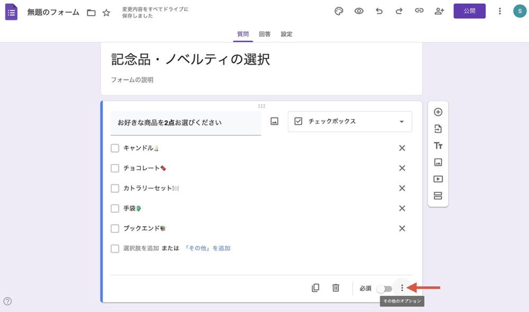Screen dimensions: 529x312
Task: Add an other option via 「その他」を追加 link
Action: tap(207, 248)
